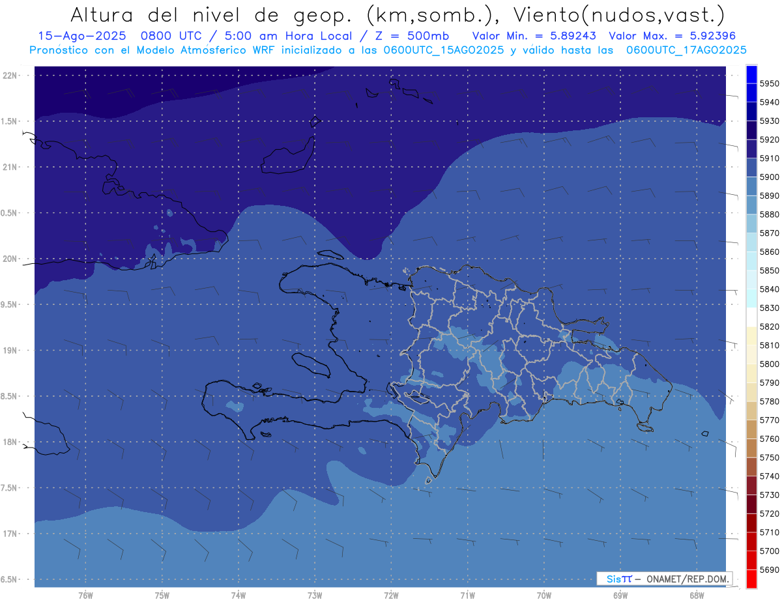The height and width of the screenshot is (604, 782).
Task: Click the "19N" latitude label
Action: 9,351
